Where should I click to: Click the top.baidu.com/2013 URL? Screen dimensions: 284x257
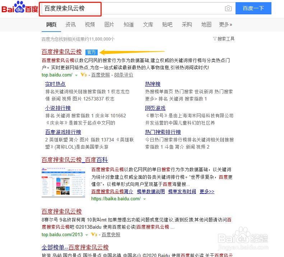pyautogui.click(x=62, y=234)
